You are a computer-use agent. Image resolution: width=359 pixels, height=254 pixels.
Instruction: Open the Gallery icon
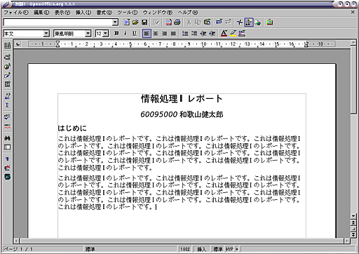click(x=269, y=22)
